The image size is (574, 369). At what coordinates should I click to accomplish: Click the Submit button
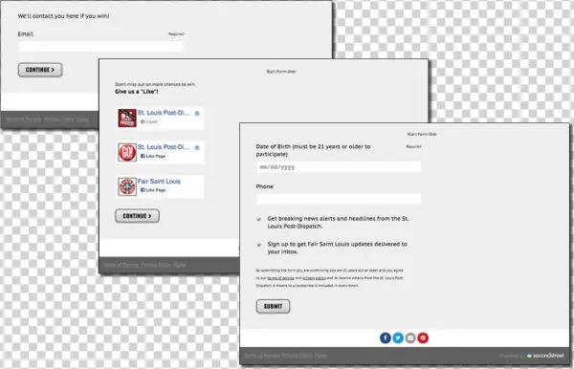tap(273, 307)
